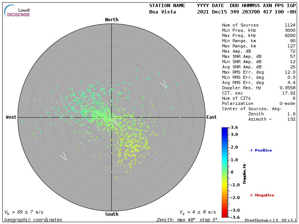Click the Geographic coordinates label
Image resolution: width=299 pixels, height=224 pixels.
(x=33, y=220)
